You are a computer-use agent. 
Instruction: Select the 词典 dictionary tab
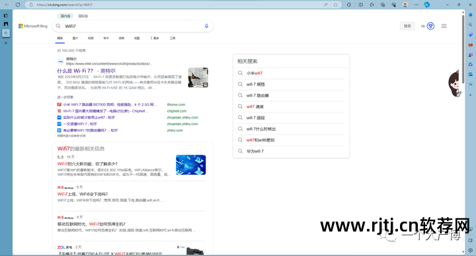coord(122,38)
